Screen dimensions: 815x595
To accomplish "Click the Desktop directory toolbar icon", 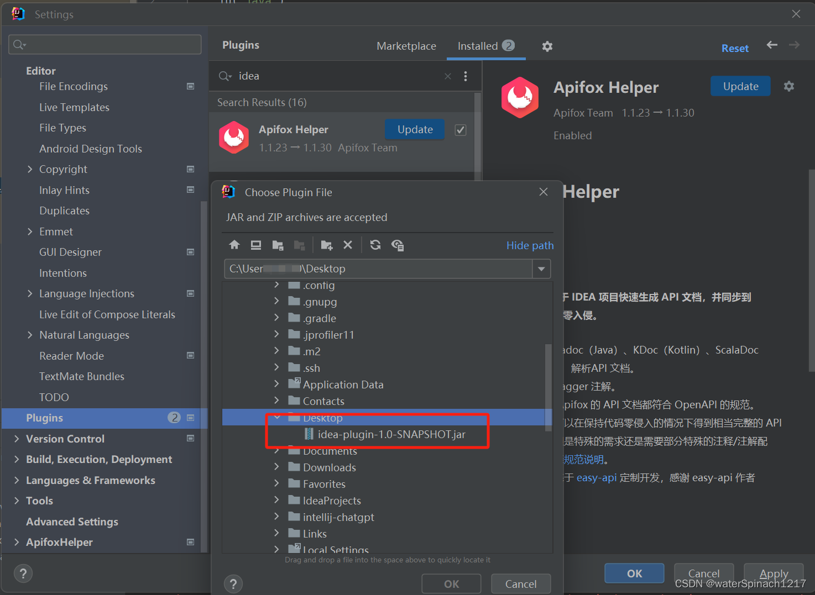I will tap(256, 245).
